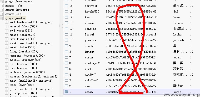200x97 pixels.
Task: Click column icon beside joinip field
Action: (7, 93)
